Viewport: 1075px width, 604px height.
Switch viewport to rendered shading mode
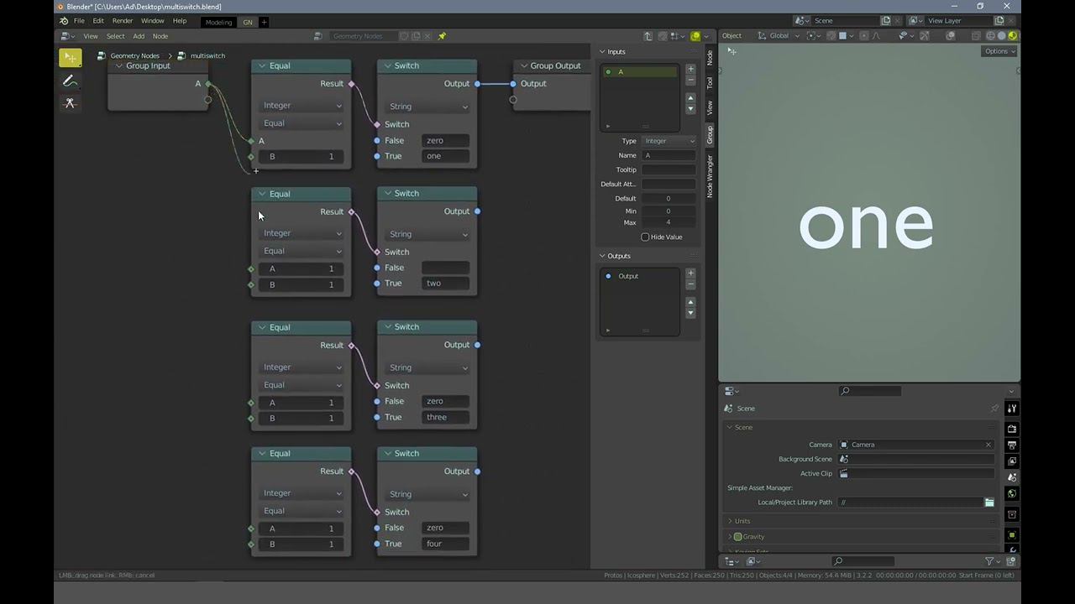point(1013,36)
